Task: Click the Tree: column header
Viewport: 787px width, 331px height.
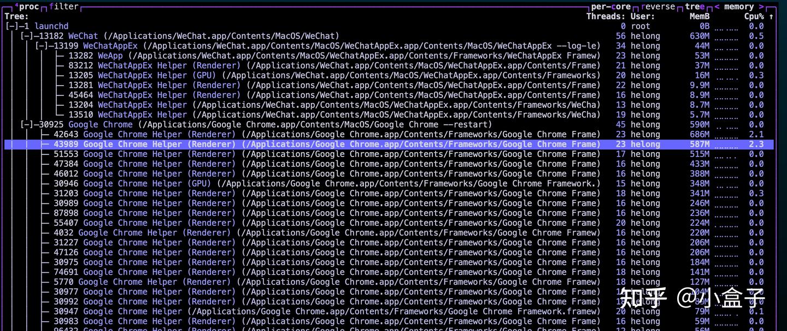Action: (16, 16)
